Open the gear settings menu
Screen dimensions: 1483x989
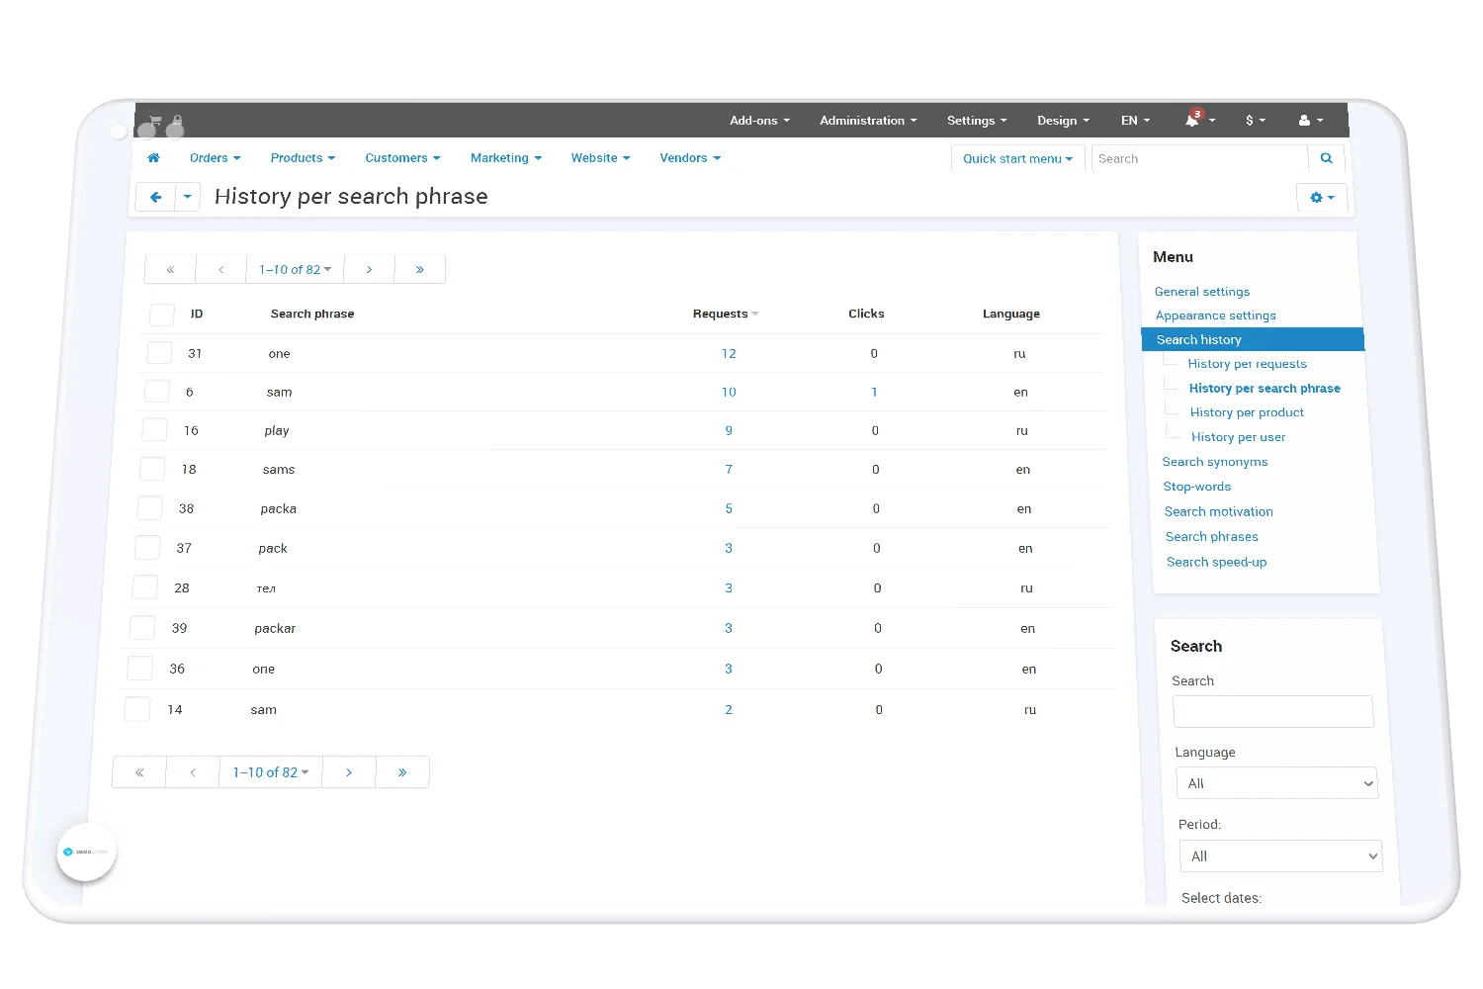coord(1321,198)
